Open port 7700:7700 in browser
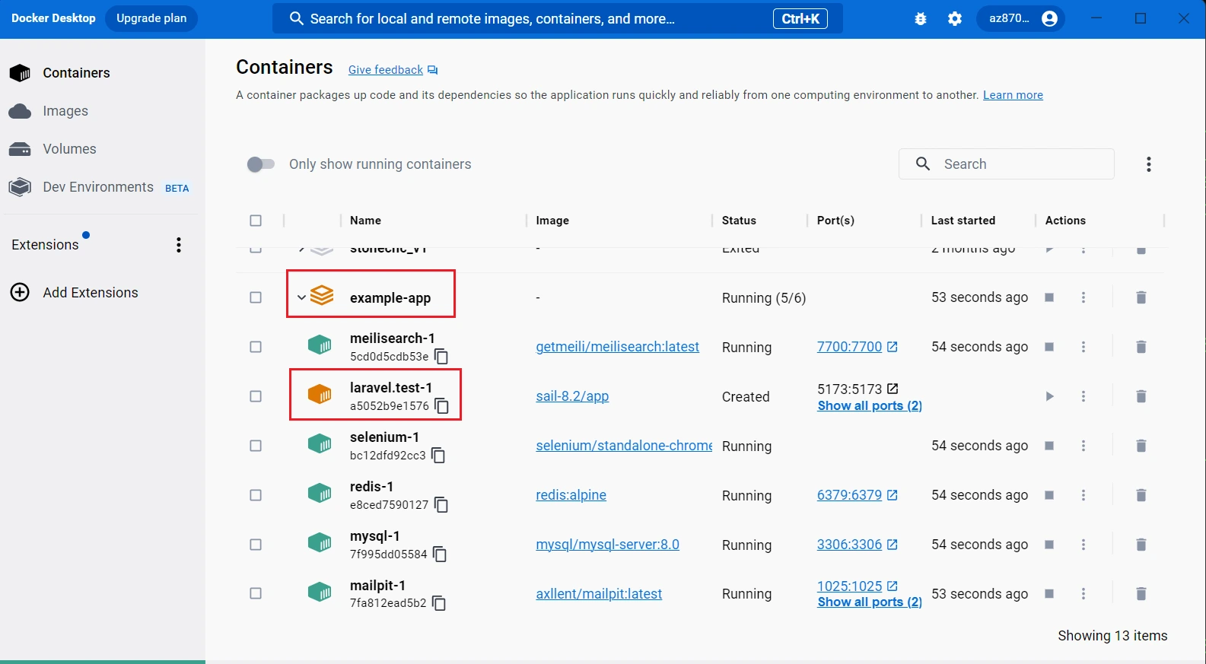The height and width of the screenshot is (664, 1206). point(857,347)
